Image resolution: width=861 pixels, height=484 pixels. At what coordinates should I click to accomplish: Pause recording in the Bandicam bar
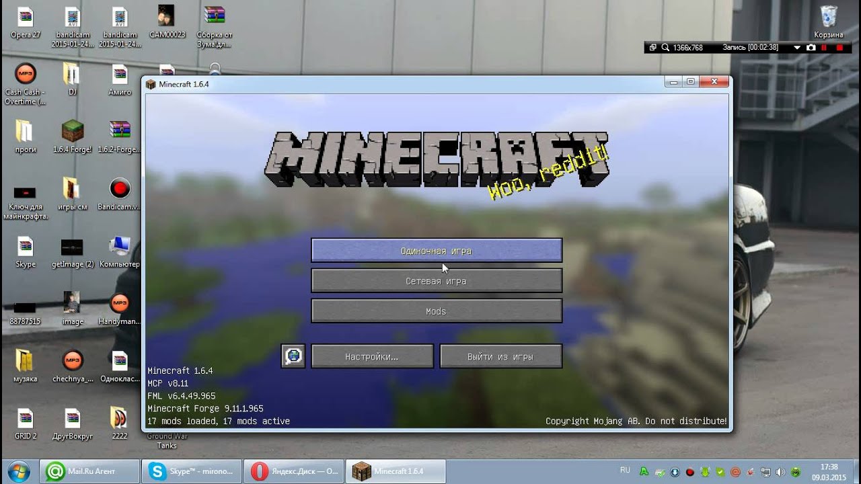[824, 48]
